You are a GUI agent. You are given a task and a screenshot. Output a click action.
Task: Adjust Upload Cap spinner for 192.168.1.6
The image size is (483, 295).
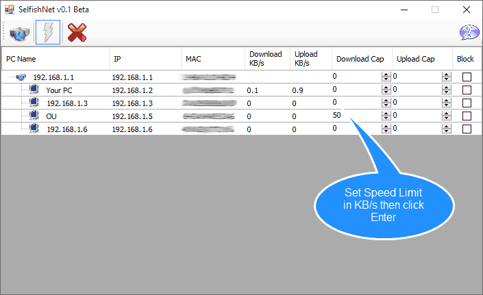[446, 129]
